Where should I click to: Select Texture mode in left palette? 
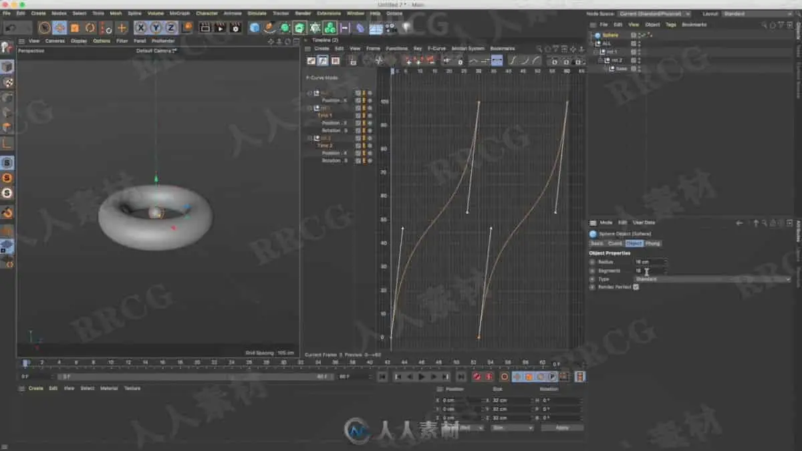(7, 82)
